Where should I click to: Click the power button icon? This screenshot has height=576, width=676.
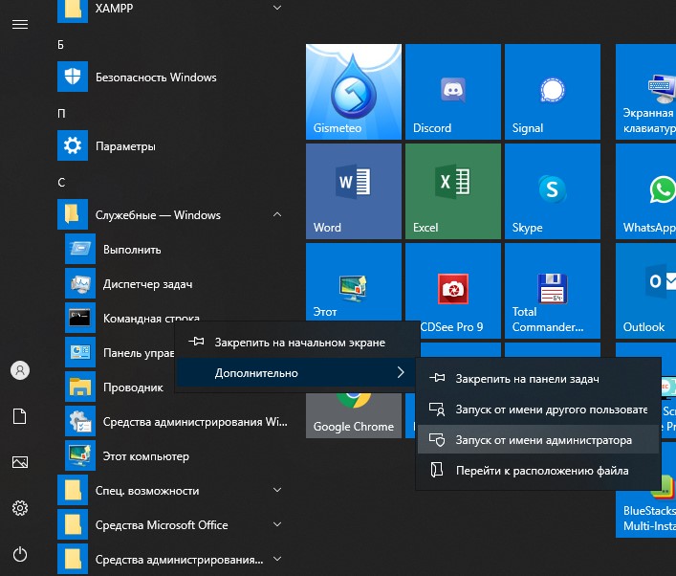(x=20, y=554)
